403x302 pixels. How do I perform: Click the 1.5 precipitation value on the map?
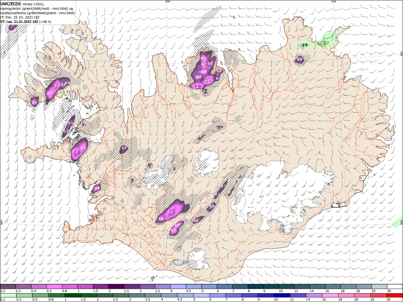pos(207,82)
